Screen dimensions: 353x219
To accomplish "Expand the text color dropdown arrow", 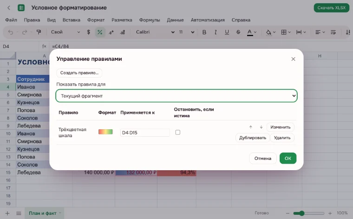I will pos(255,32).
